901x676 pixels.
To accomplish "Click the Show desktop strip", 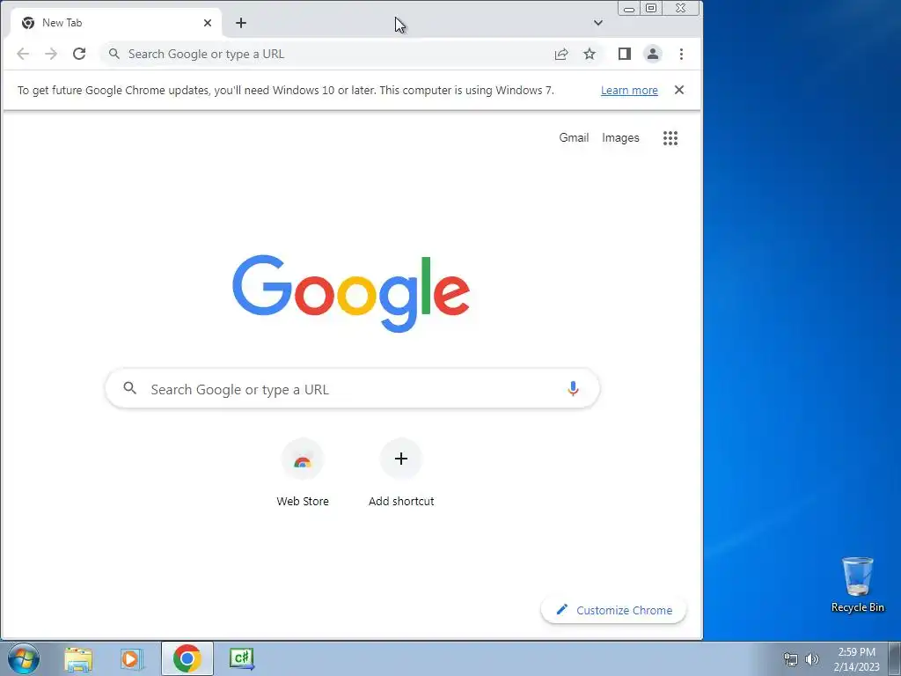I will (x=895, y=658).
